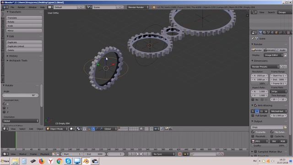Image resolution: width=293 pixels, height=165 pixels.
Task: Adjust resolution percentage slider
Action: 260,83
